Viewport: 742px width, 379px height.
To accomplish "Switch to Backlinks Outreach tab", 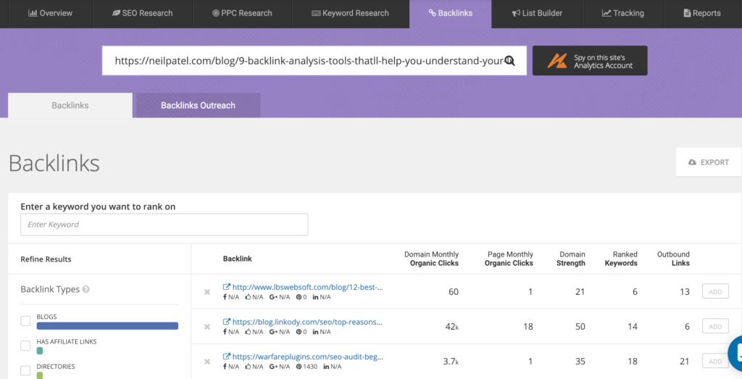I will pos(198,105).
